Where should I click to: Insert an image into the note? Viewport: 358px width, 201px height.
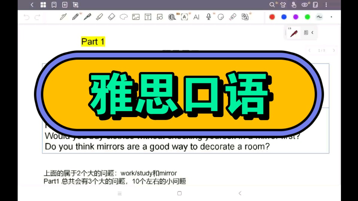point(136,17)
